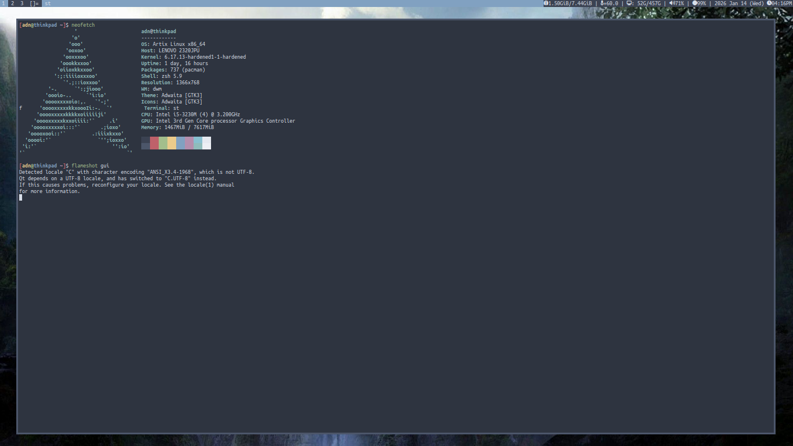793x446 pixels.
Task: Click the Icons: Adwaita [GTK3] line
Action: coord(172,102)
